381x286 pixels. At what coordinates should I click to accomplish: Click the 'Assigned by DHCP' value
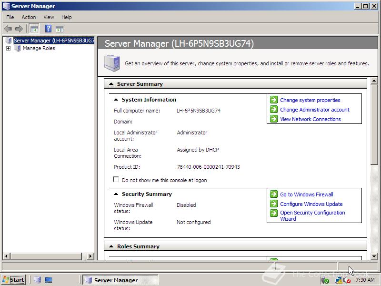pos(198,150)
